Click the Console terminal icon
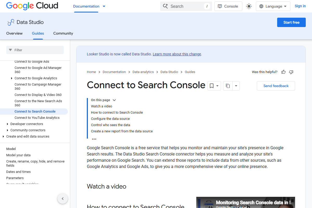 pyautogui.click(x=220, y=6)
